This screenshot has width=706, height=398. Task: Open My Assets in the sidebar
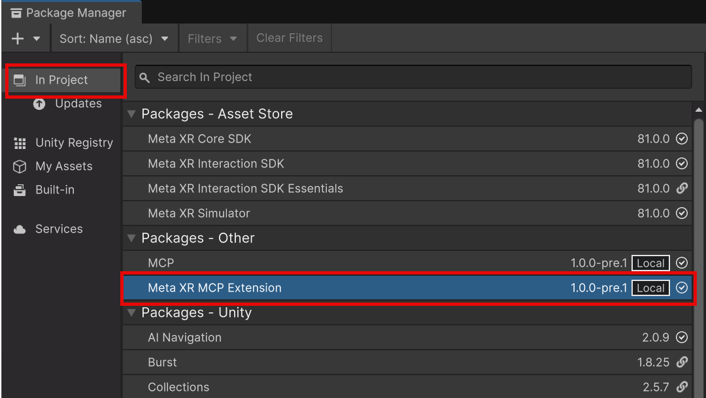pyautogui.click(x=53, y=166)
